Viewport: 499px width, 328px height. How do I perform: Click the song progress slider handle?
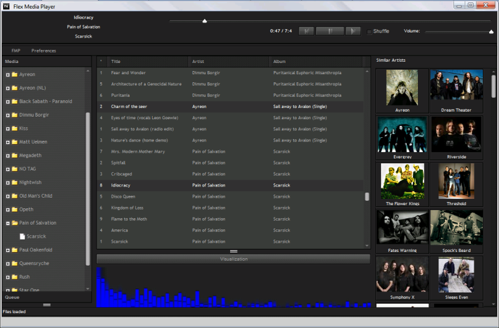point(205,21)
